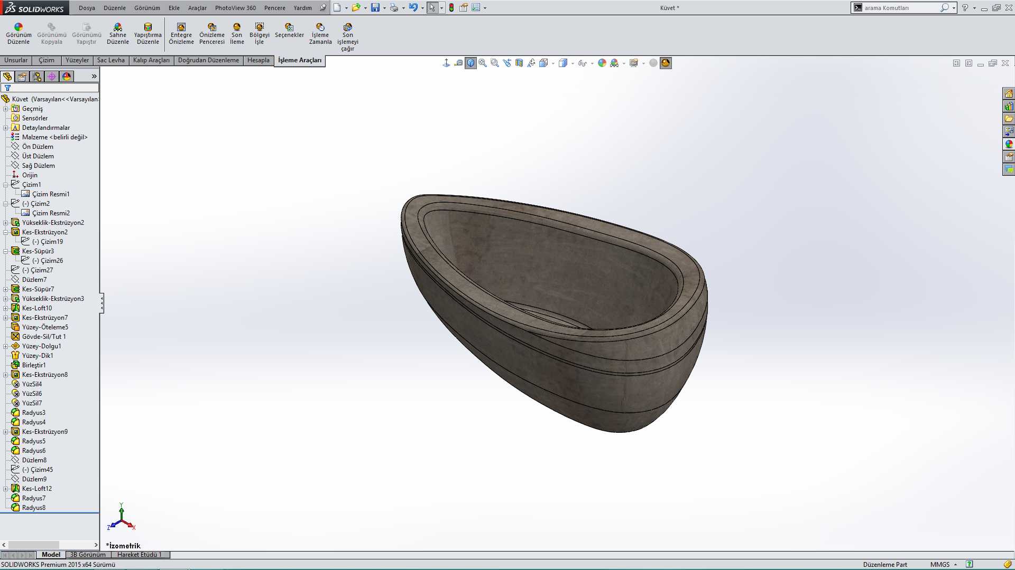Click Son işlemeyi çağır recall render
1015x570 pixels.
coord(347,37)
